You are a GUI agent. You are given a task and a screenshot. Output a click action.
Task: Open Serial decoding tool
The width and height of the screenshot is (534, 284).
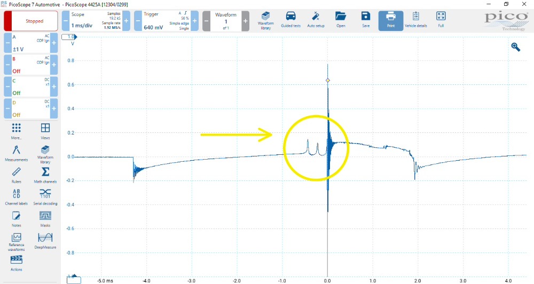click(45, 196)
